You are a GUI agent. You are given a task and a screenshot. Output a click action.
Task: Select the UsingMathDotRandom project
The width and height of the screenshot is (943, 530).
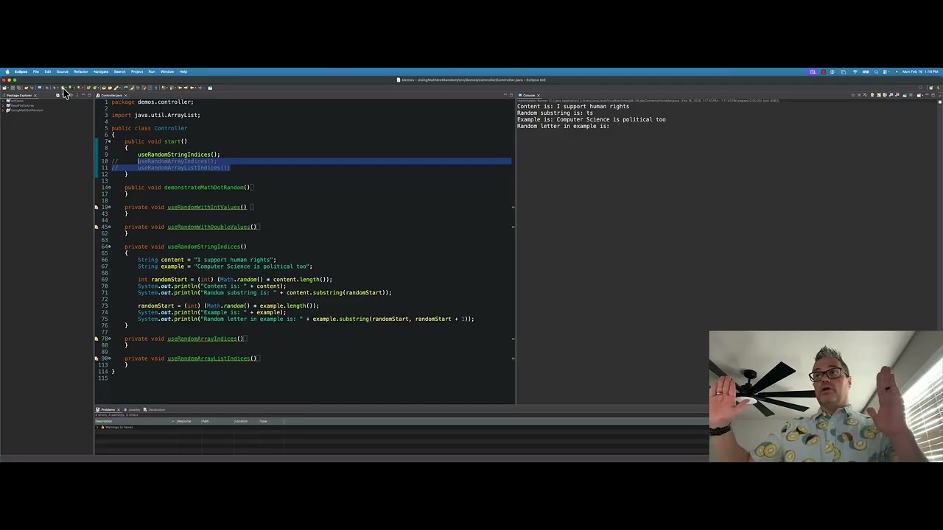pyautogui.click(x=27, y=110)
